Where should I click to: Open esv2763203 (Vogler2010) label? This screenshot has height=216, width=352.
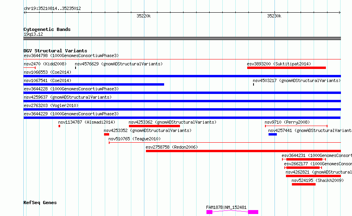tap(51, 105)
